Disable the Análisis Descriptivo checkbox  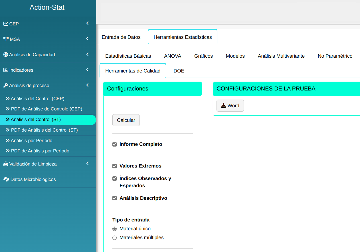point(115,198)
